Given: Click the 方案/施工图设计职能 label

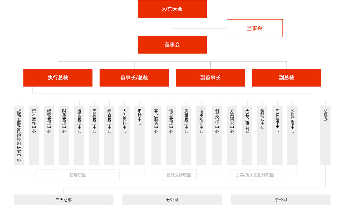Looking at the screenshot, I should (255, 175).
